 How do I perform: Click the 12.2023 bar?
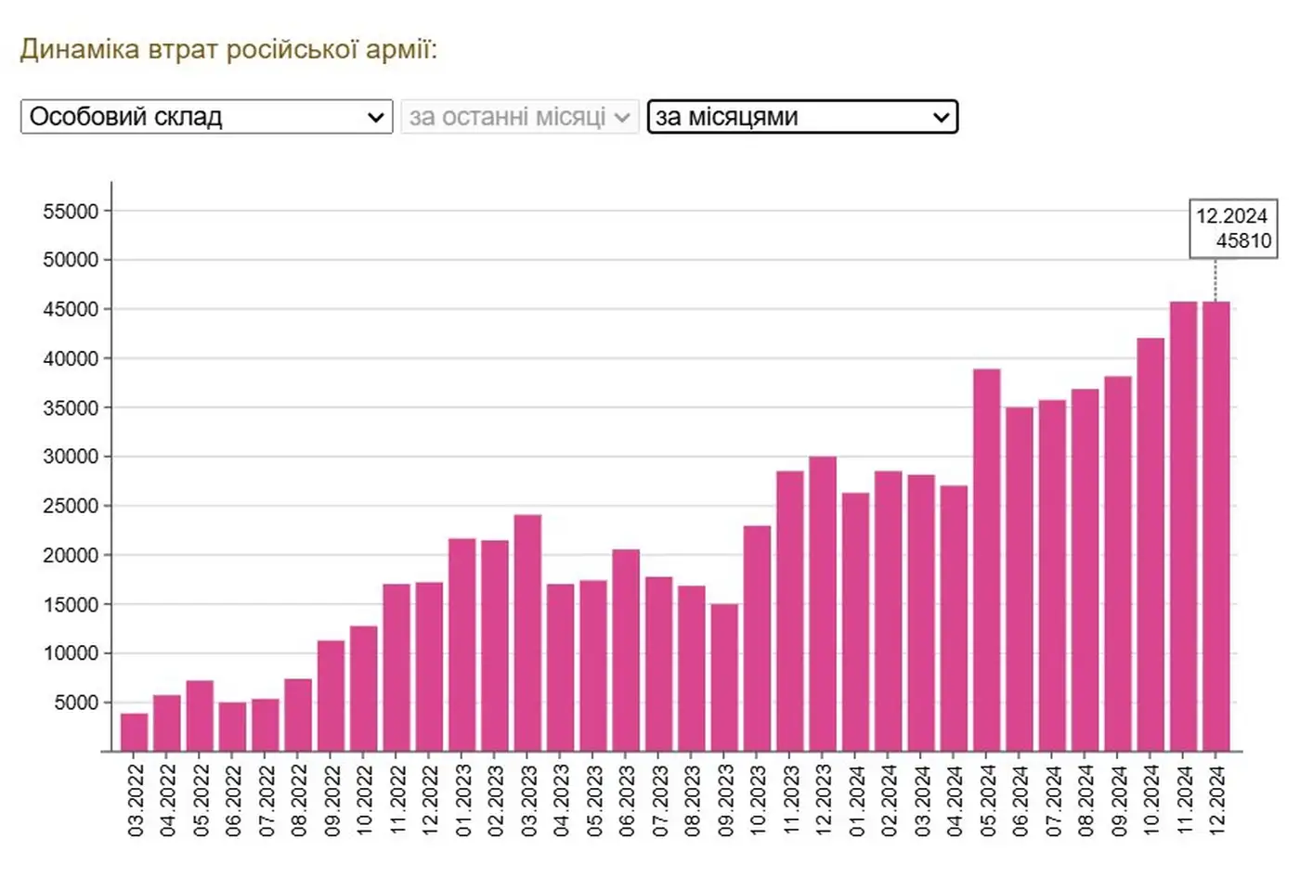pyautogui.click(x=823, y=603)
